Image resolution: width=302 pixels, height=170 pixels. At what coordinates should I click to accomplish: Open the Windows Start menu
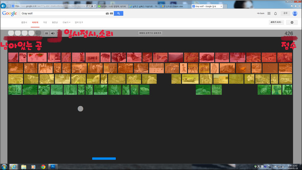pyautogui.click(x=4, y=167)
